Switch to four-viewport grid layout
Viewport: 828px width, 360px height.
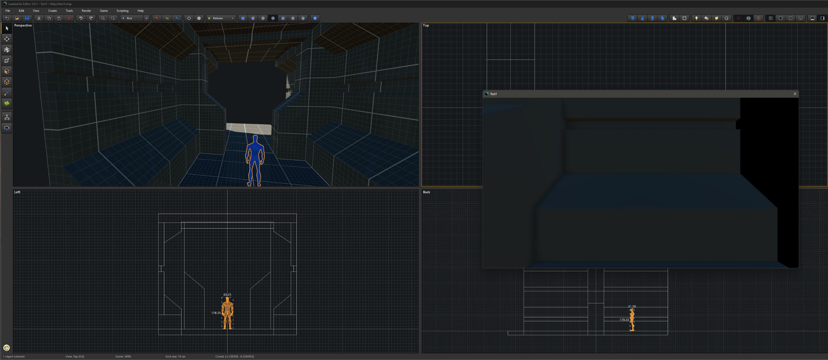click(770, 18)
